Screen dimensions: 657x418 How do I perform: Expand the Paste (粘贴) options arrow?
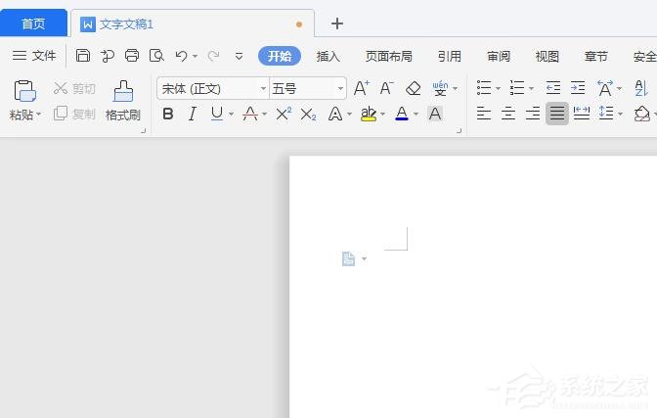pyautogui.click(x=38, y=116)
